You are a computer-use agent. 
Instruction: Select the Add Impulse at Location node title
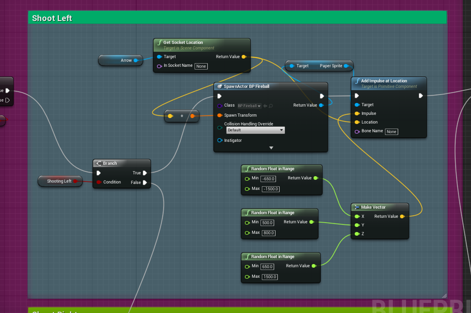(384, 81)
